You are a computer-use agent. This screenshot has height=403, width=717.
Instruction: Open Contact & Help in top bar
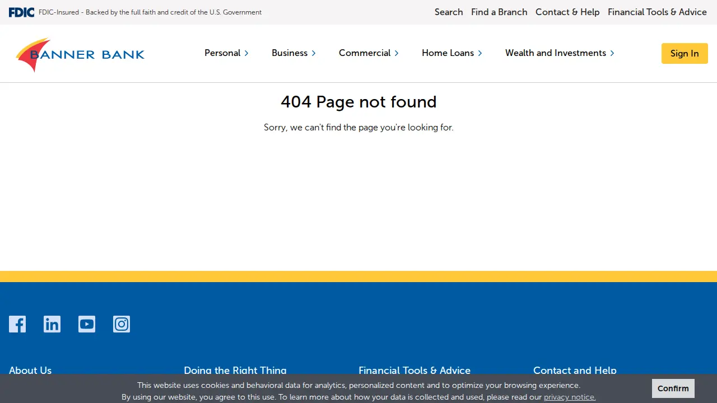click(567, 12)
